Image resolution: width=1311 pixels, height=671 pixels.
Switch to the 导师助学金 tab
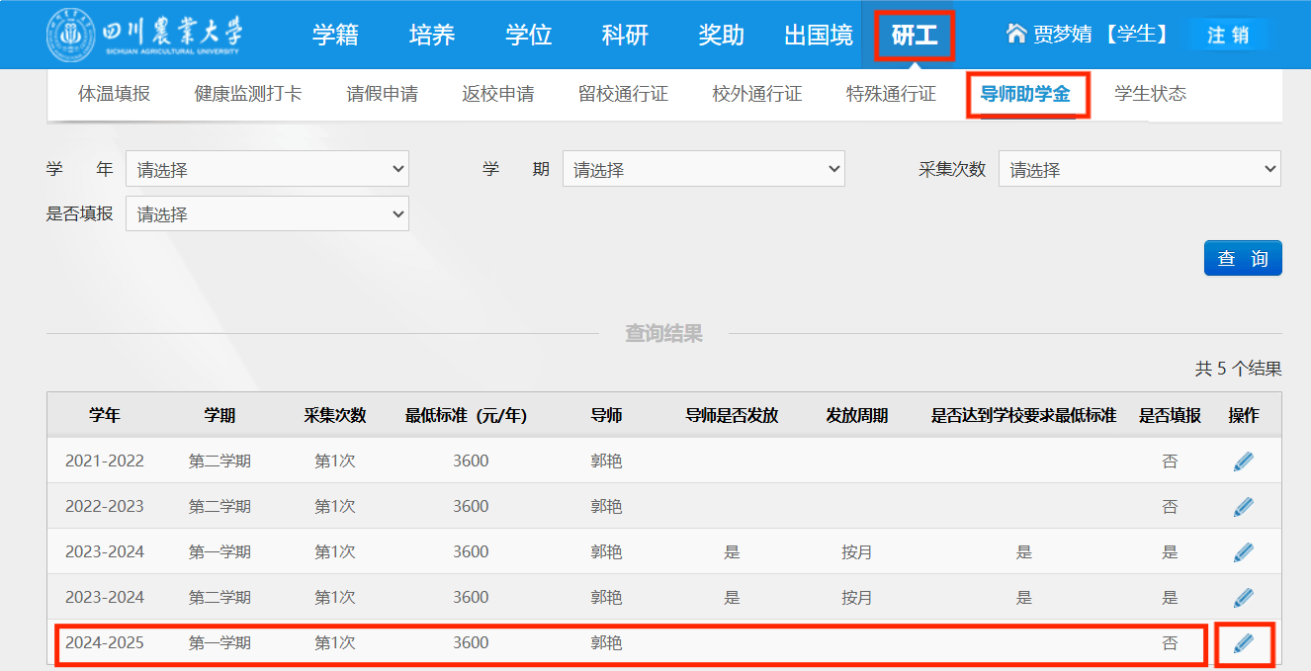coord(1024,95)
